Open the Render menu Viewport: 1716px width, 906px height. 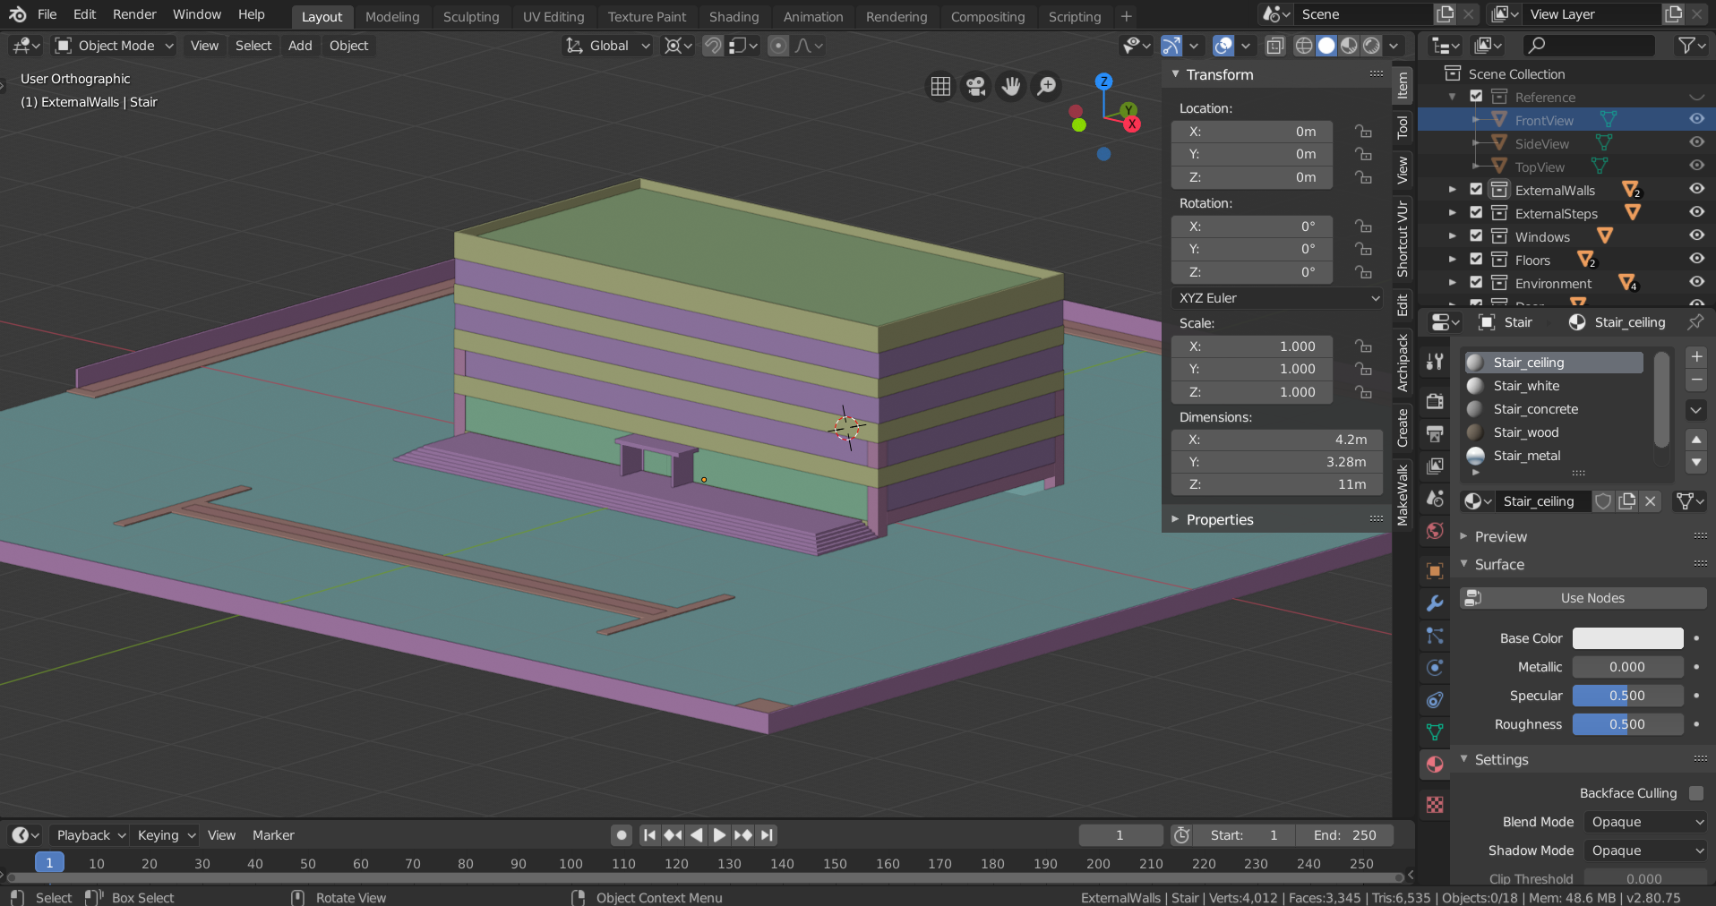coord(134,14)
